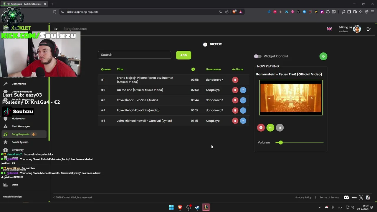Open the browser hamburger menu

click(373, 12)
